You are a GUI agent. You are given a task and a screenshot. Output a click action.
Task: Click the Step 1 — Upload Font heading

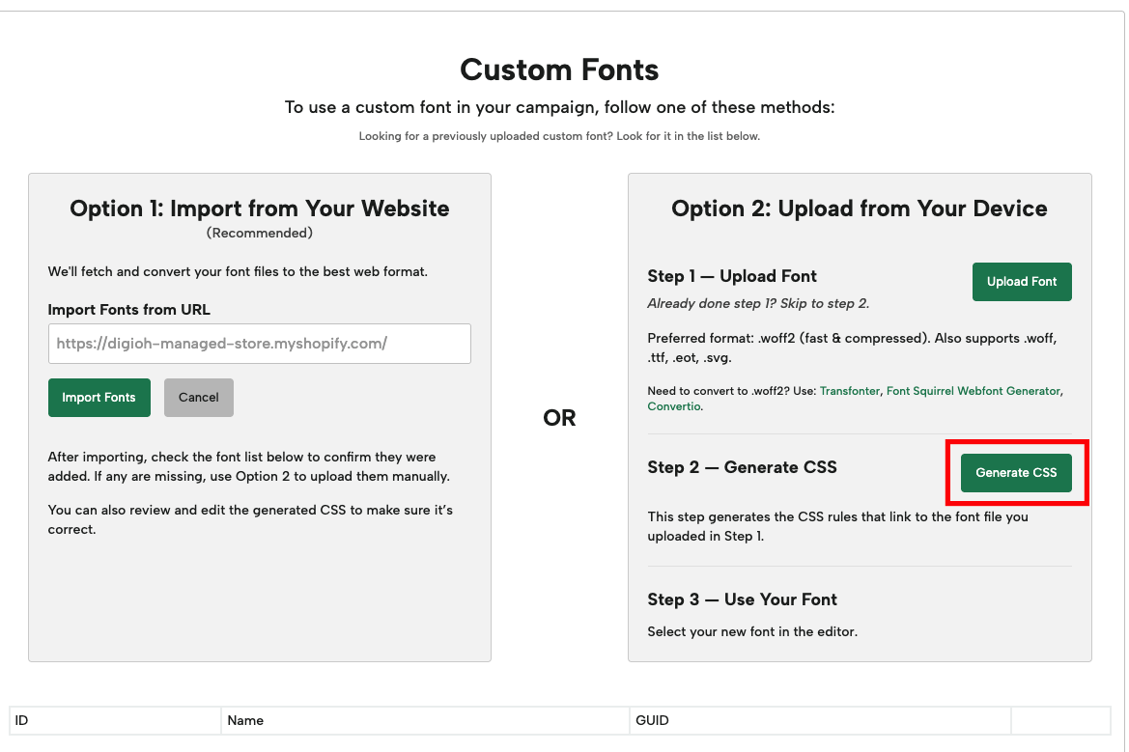click(732, 276)
